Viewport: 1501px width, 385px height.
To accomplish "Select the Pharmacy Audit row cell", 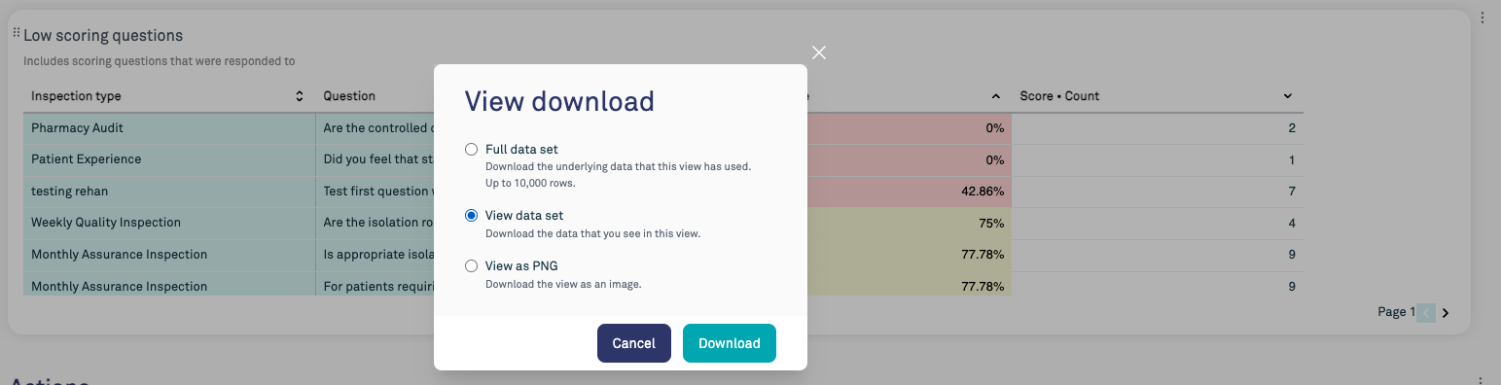I will (x=169, y=128).
